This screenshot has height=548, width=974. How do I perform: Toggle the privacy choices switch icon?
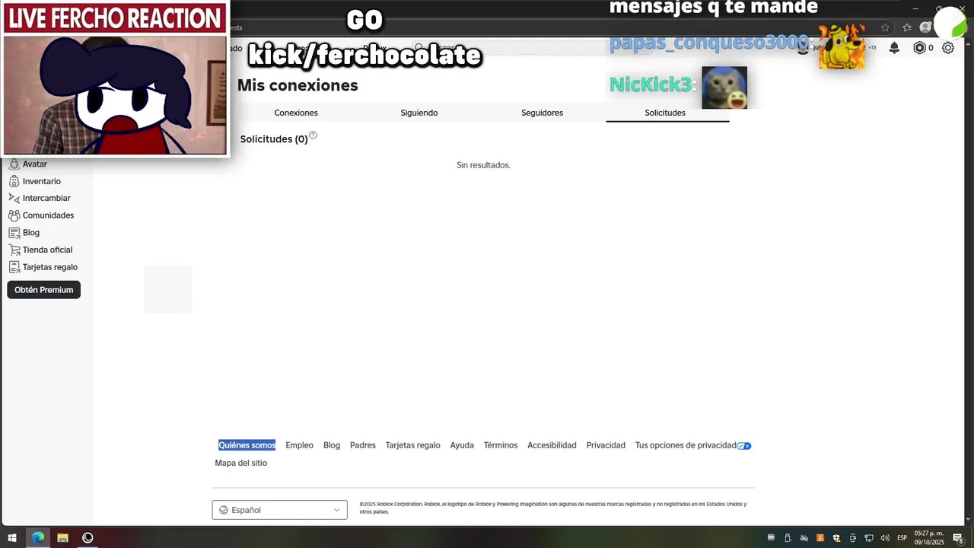tap(744, 446)
